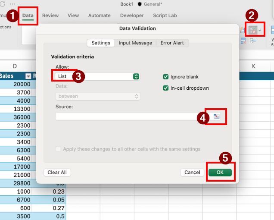Click the Cancel button
The width and height of the screenshot is (274, 220).
pos(192,173)
